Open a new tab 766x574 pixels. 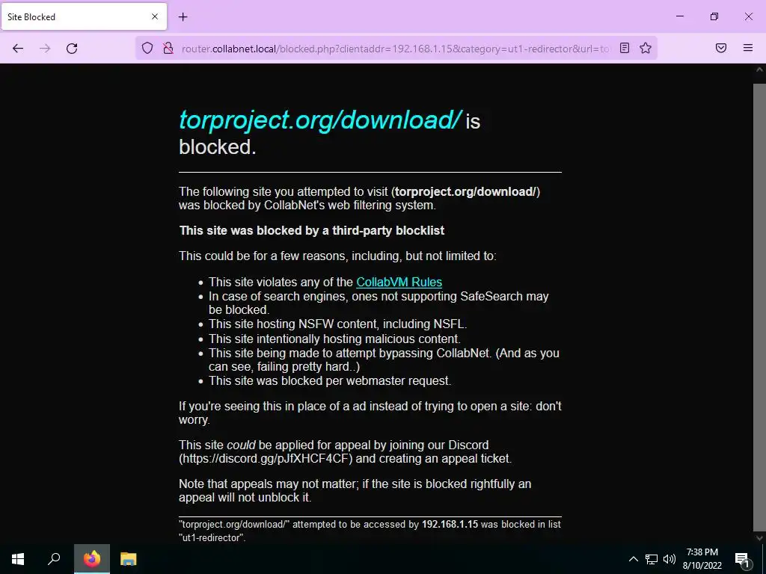[183, 17]
